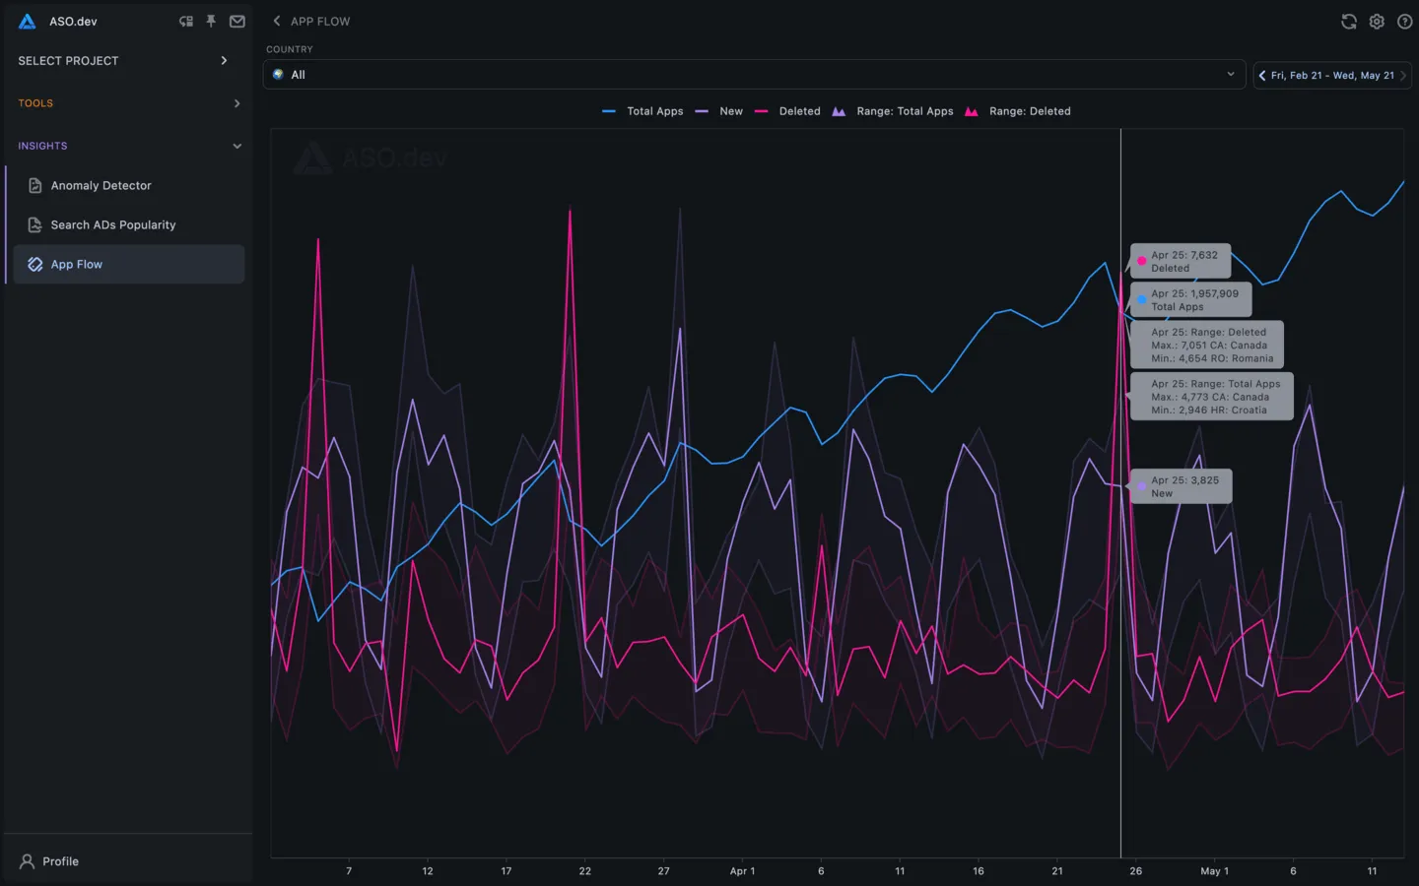The image size is (1419, 886).
Task: Click the refresh data icon
Action: click(x=1349, y=22)
